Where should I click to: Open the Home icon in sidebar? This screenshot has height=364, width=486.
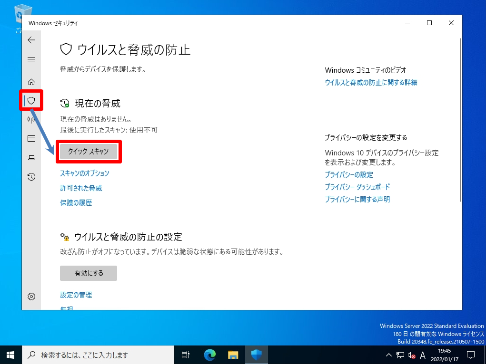point(31,82)
